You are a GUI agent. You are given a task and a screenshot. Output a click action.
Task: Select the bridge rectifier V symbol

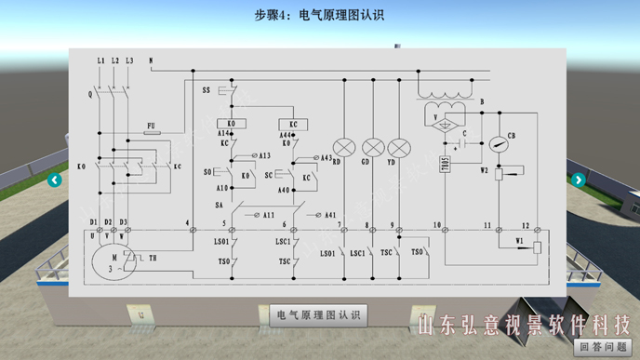coord(445,125)
